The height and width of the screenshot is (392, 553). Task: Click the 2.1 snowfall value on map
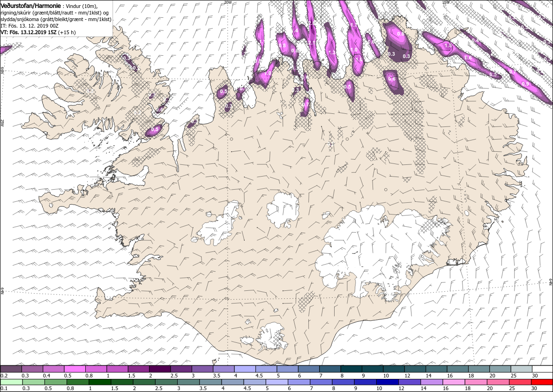pyautogui.click(x=312, y=43)
